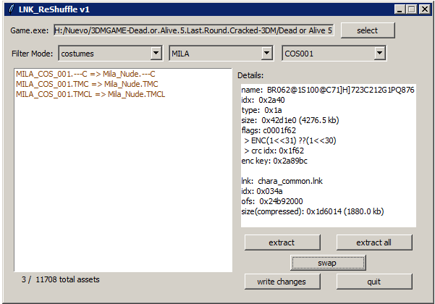Select the MILA_COS_001.TMC list entry
This screenshot has height=304, width=435.
click(88, 84)
